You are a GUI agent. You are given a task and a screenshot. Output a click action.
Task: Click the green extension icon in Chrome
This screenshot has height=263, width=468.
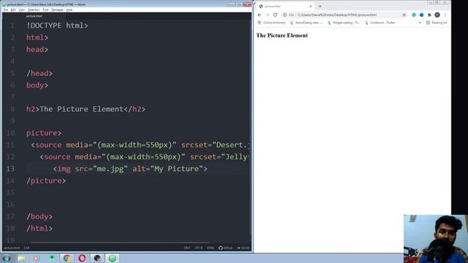coord(414,15)
